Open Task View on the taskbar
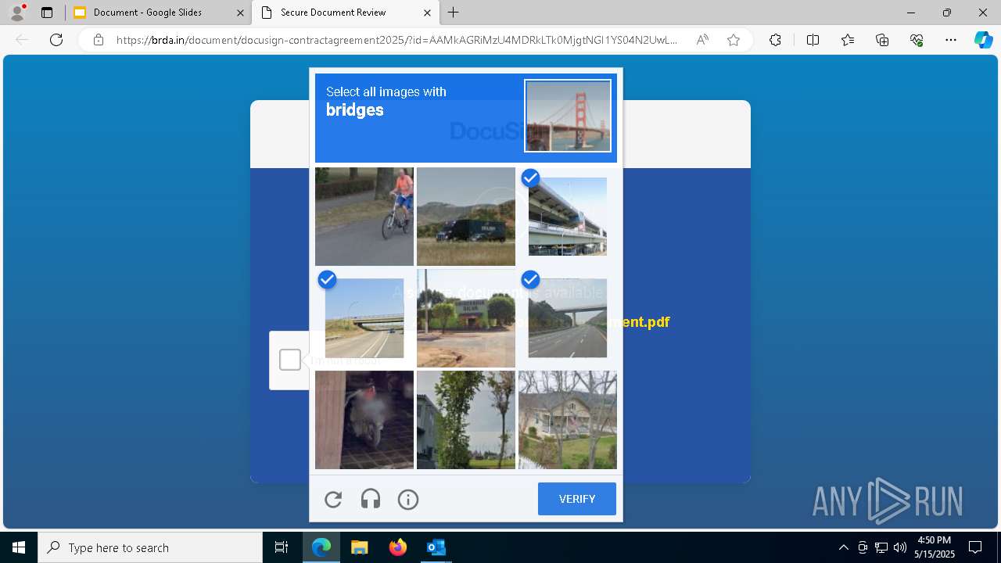The image size is (1001, 563). (282, 547)
